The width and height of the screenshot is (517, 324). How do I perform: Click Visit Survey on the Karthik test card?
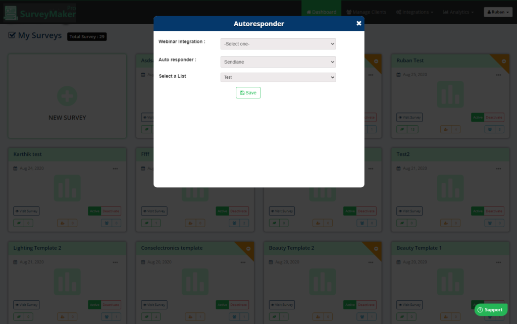tap(26, 211)
